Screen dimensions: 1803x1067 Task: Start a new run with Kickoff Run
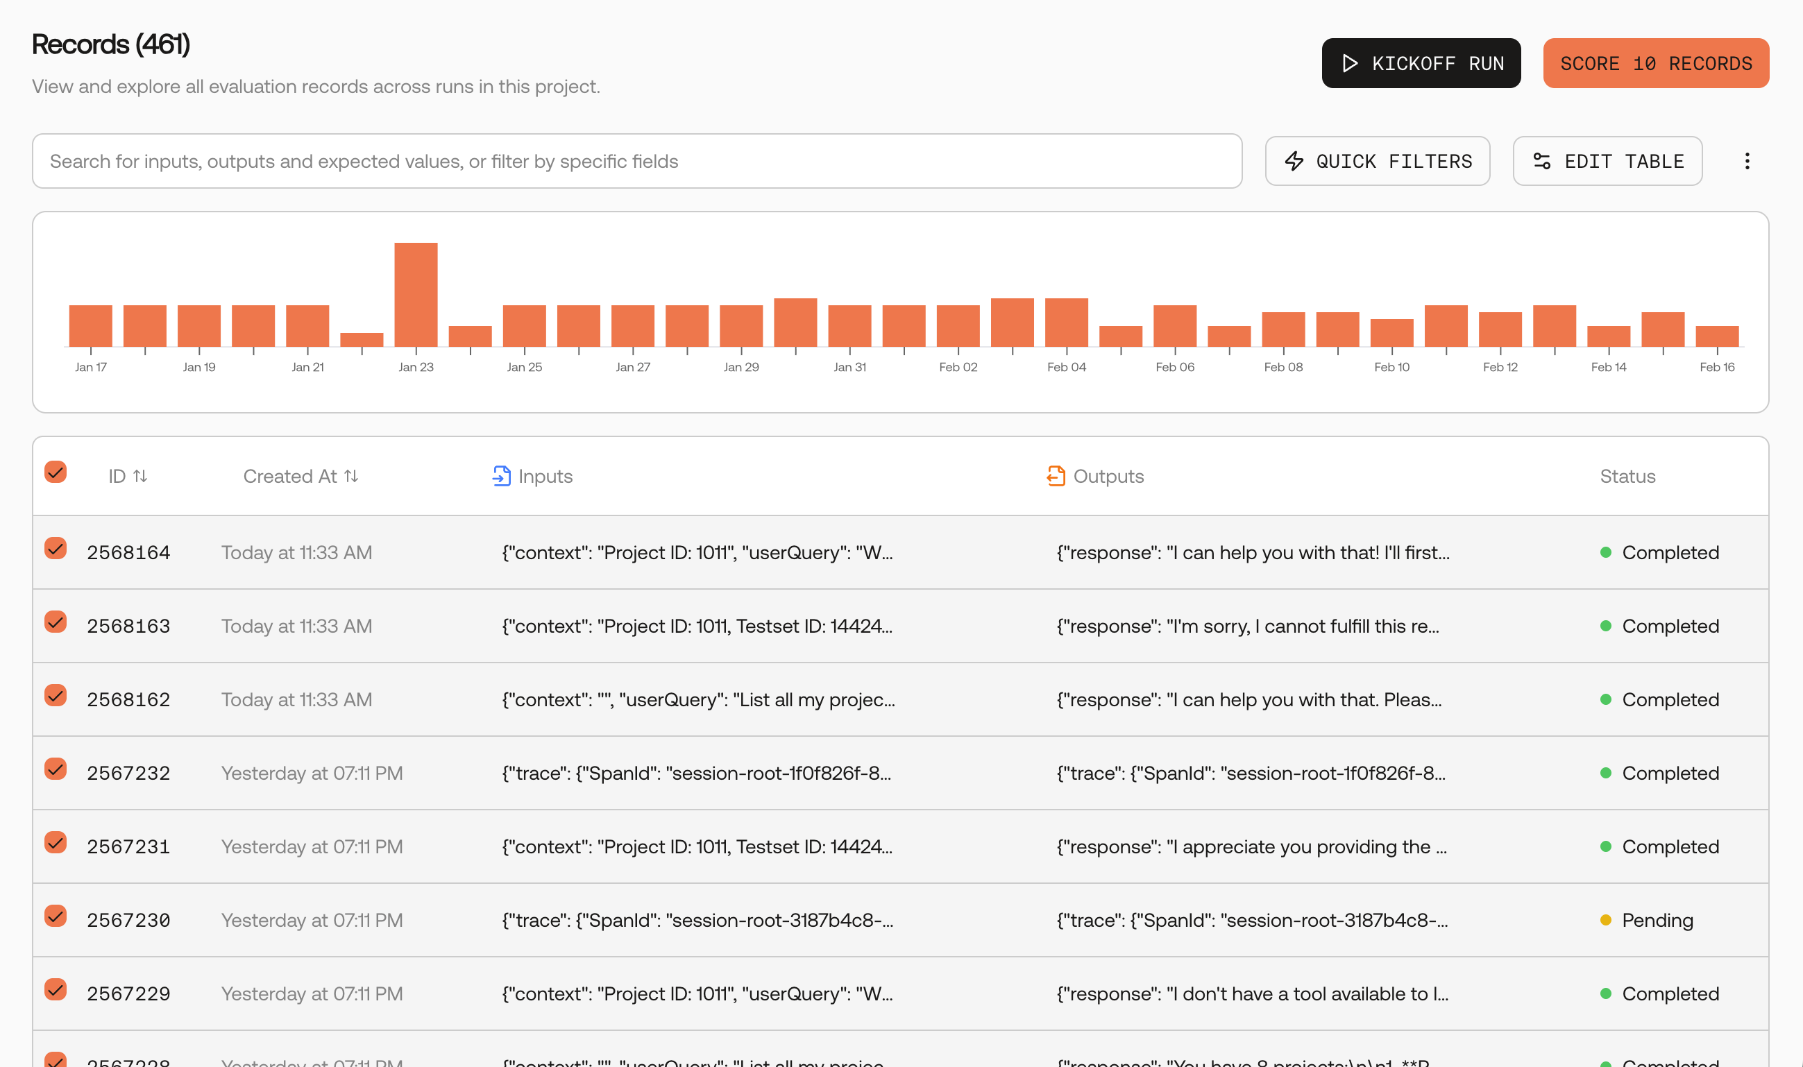[1421, 63]
